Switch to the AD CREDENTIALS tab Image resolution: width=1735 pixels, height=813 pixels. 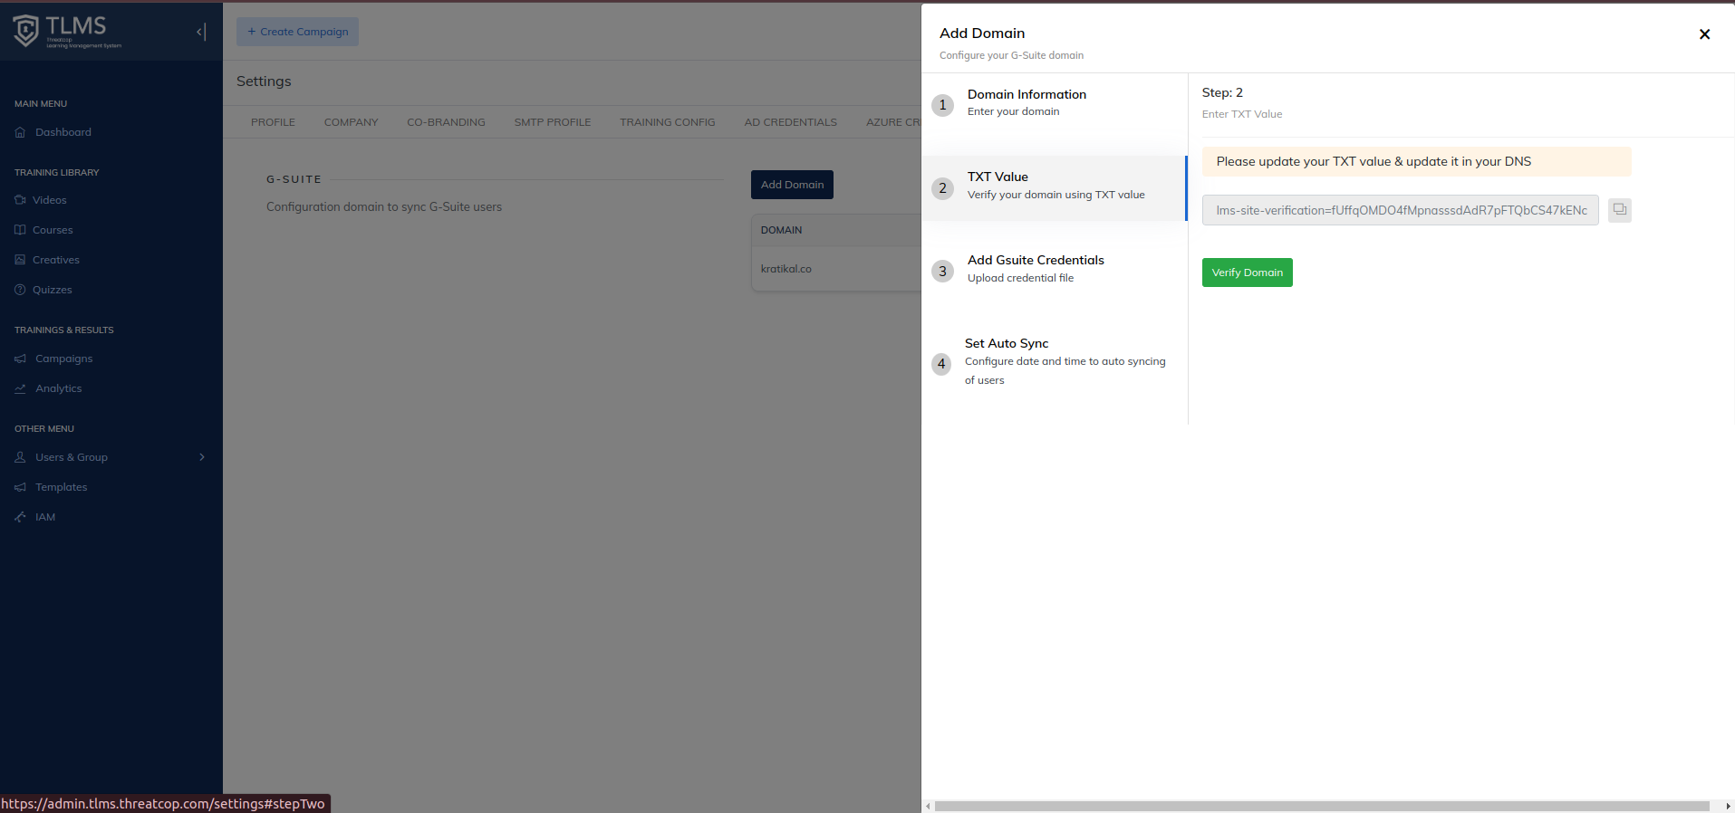(x=791, y=122)
